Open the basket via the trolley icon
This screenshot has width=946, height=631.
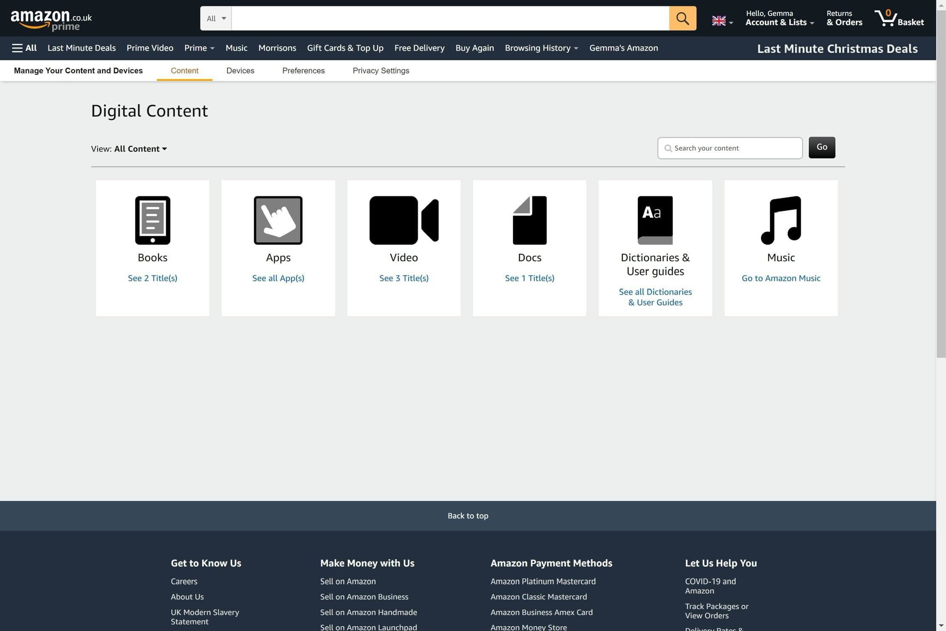(887, 18)
